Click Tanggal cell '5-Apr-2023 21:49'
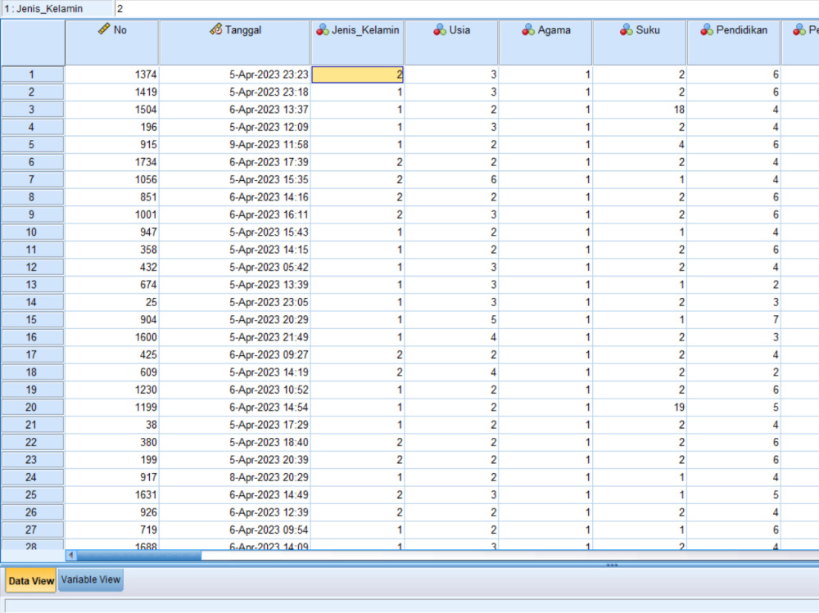 point(234,337)
